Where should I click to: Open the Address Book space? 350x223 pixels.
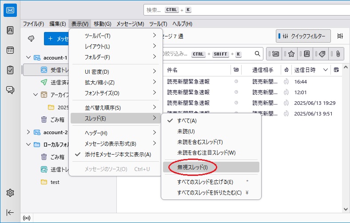pos(10,30)
